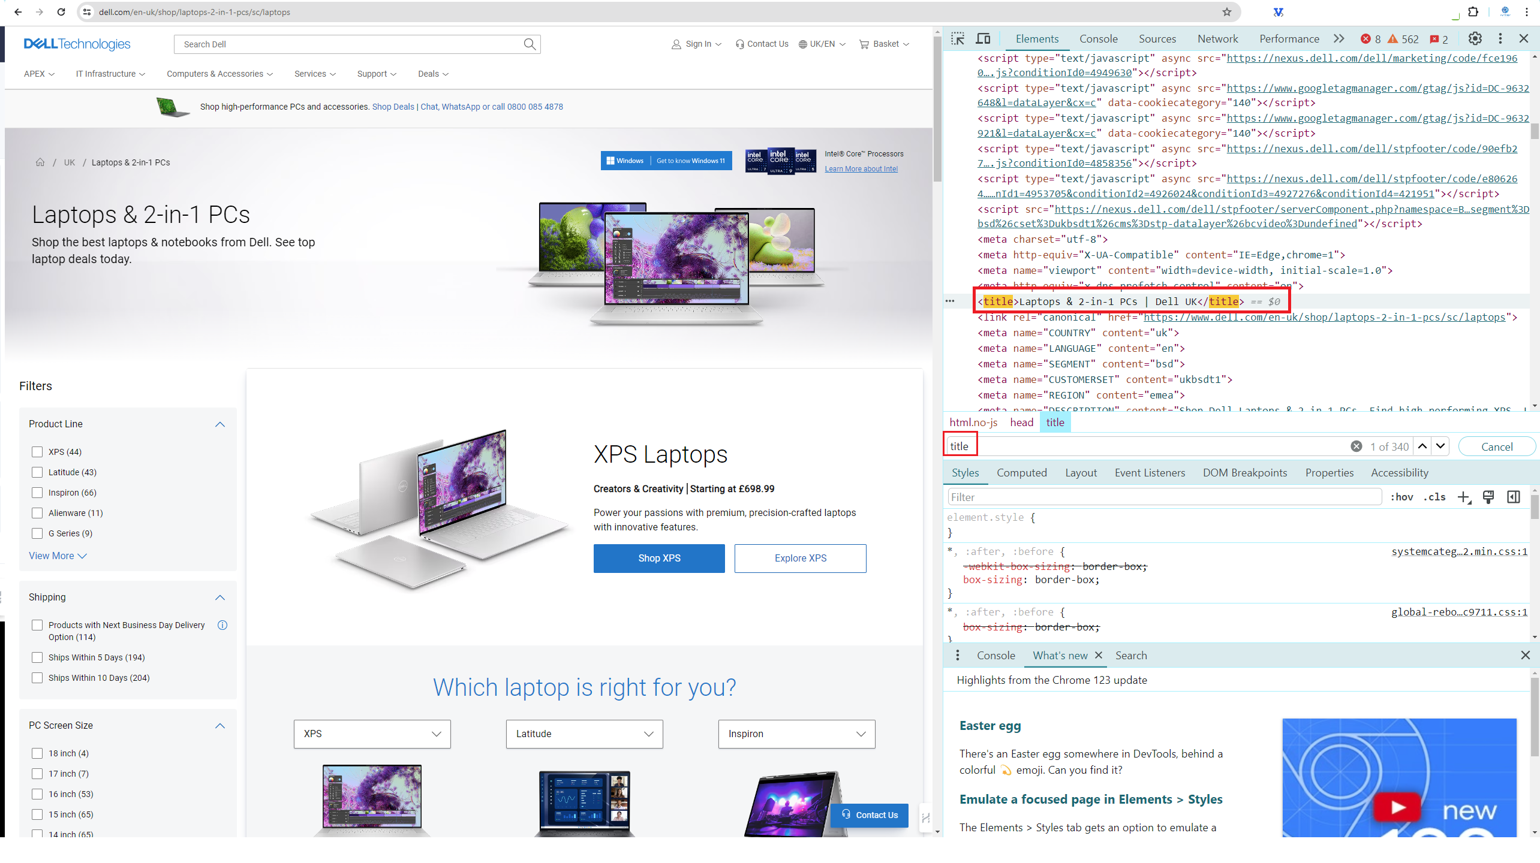Image resolution: width=1540 pixels, height=863 pixels.
Task: Click the 562 warnings triangle indicator
Action: 1403,39
